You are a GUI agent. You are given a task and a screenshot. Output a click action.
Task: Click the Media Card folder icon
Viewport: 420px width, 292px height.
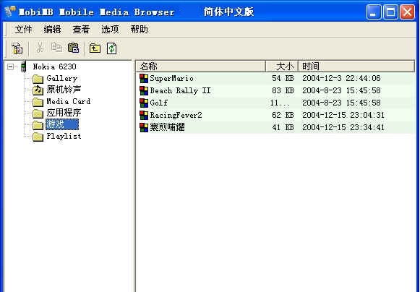point(38,102)
